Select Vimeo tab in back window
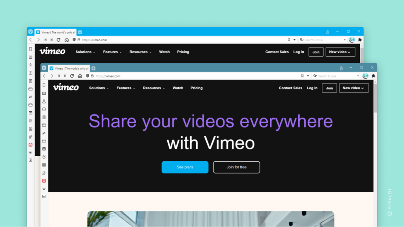 (x=56, y=32)
